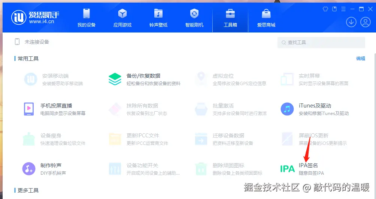Open the 爱思商城 tab
Screen dimensions: 376x199
coord(266,18)
